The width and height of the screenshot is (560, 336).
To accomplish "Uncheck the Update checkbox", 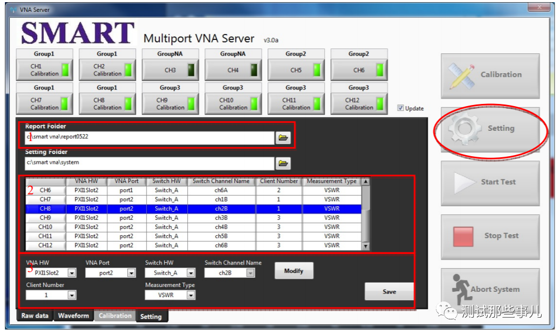I will 400,108.
